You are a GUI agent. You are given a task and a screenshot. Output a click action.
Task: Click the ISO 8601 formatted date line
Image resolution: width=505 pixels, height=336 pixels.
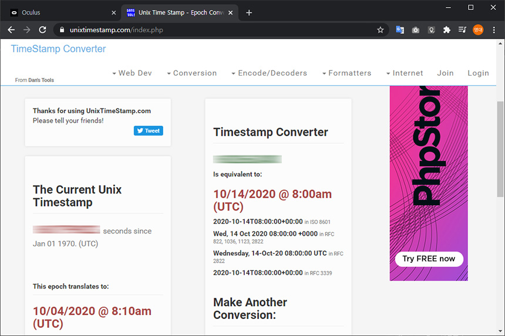coord(272,222)
